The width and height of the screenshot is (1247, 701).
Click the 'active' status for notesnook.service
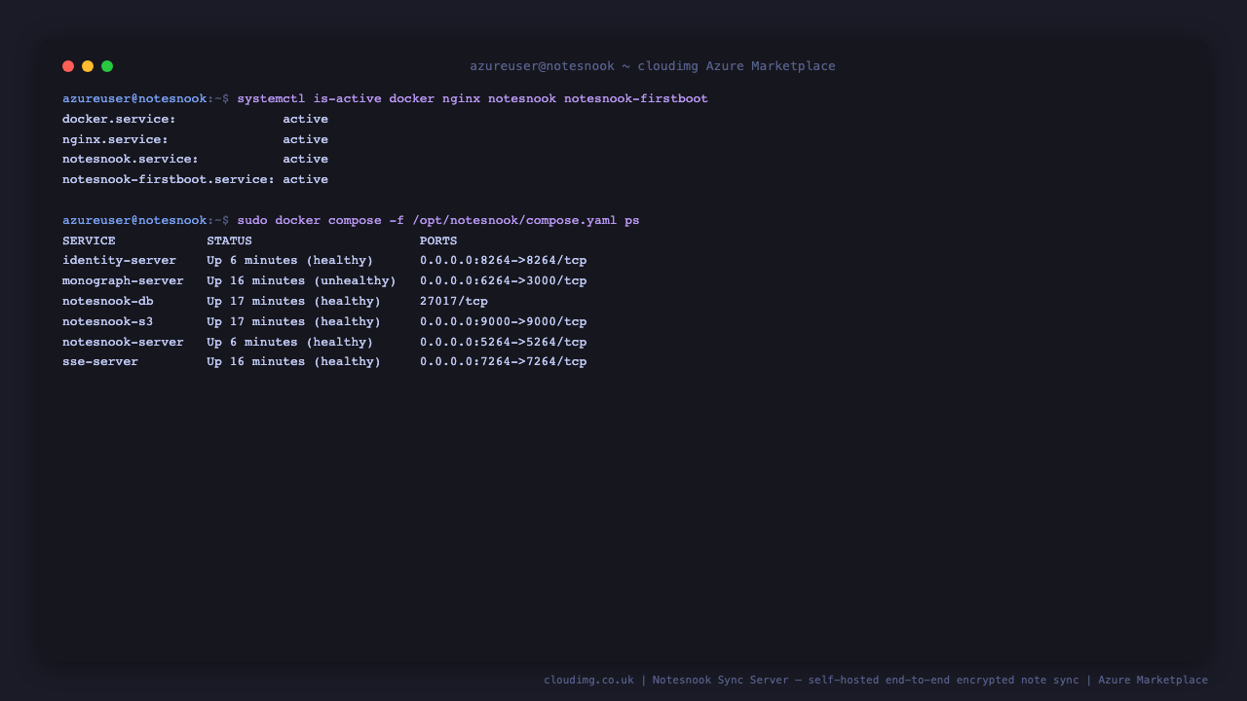tap(306, 160)
